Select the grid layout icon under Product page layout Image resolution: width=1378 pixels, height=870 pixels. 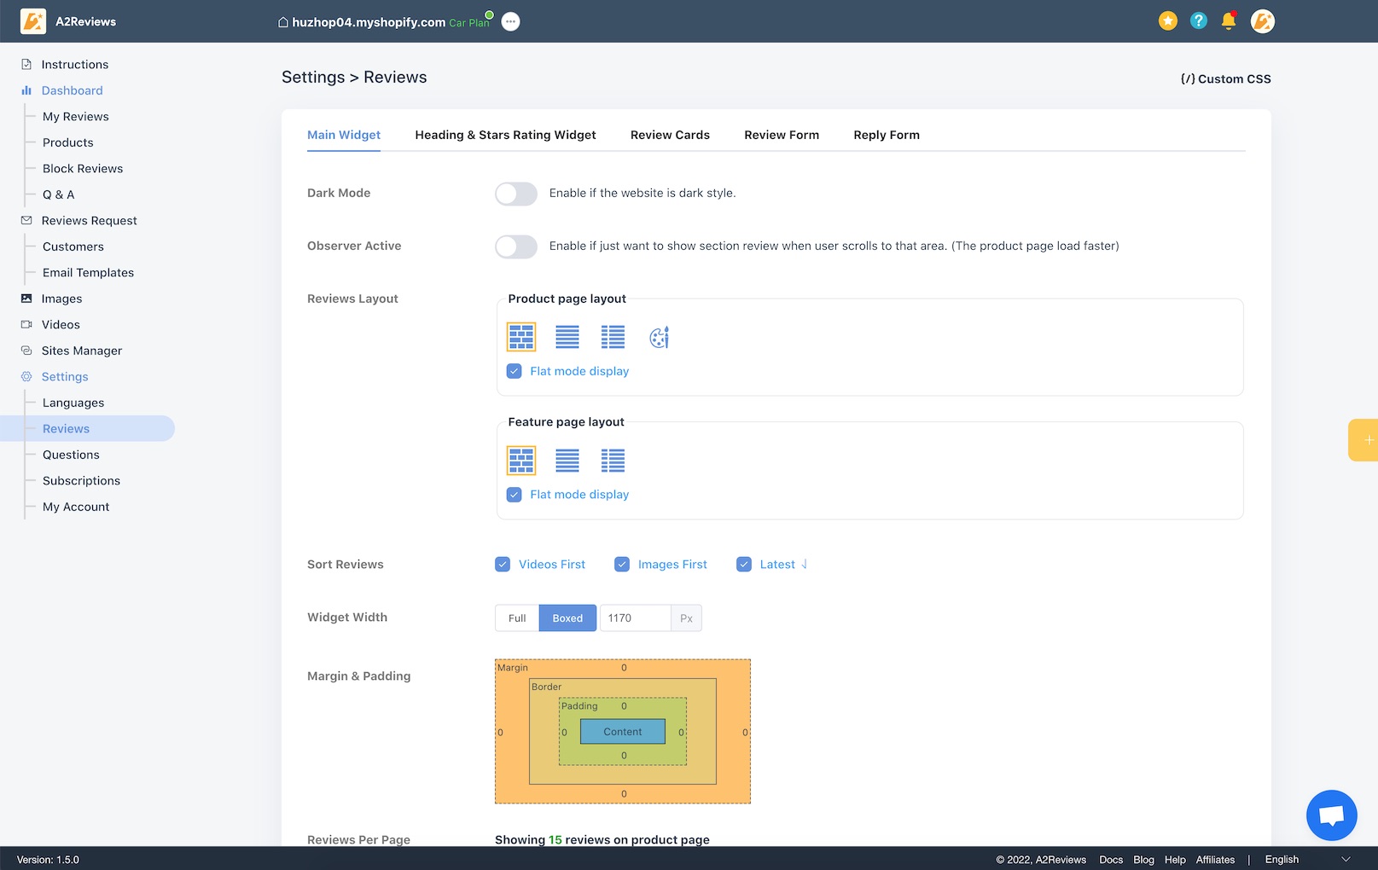click(521, 337)
